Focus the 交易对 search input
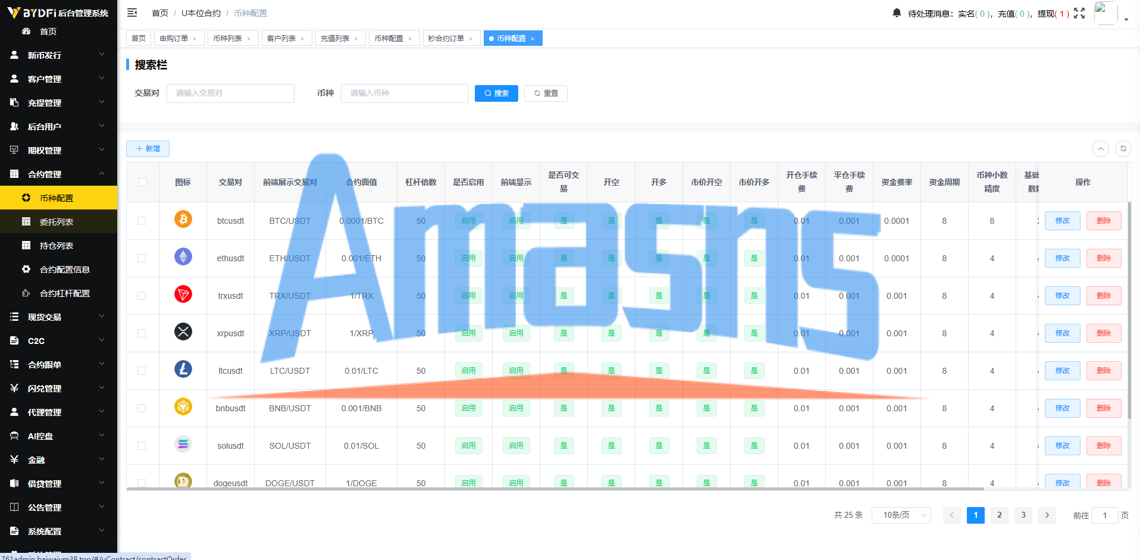 point(230,93)
